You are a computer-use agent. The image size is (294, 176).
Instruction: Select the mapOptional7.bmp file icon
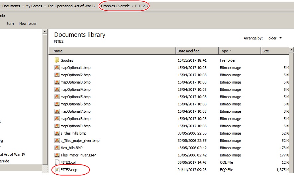click(57, 111)
